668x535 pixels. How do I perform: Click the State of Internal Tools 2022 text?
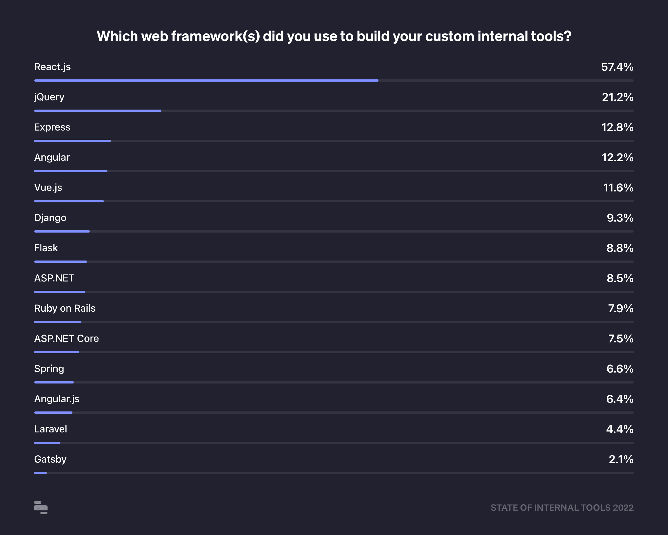[562, 508]
